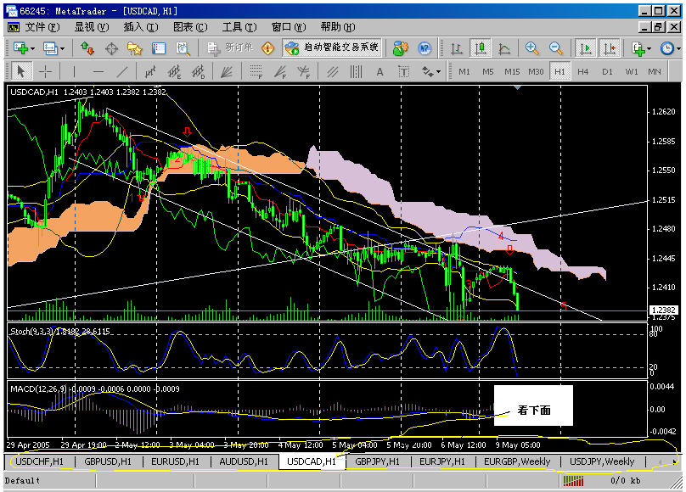
Task: Open the new chart dropdown arrow
Action: tap(33, 48)
